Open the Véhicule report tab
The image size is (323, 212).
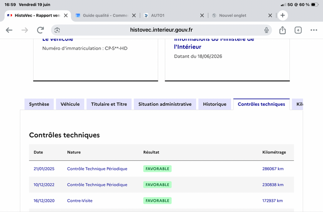tap(70, 104)
